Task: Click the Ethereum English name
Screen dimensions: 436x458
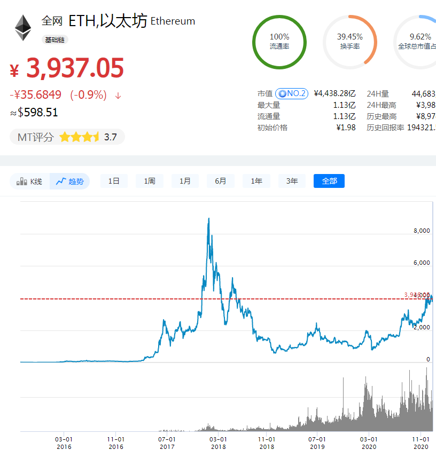Action: point(173,21)
